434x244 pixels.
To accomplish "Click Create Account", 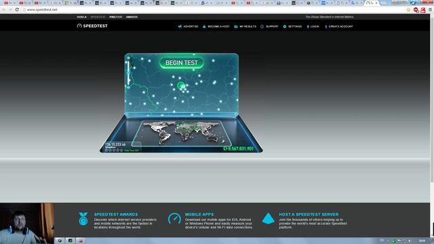I will 339,26.
